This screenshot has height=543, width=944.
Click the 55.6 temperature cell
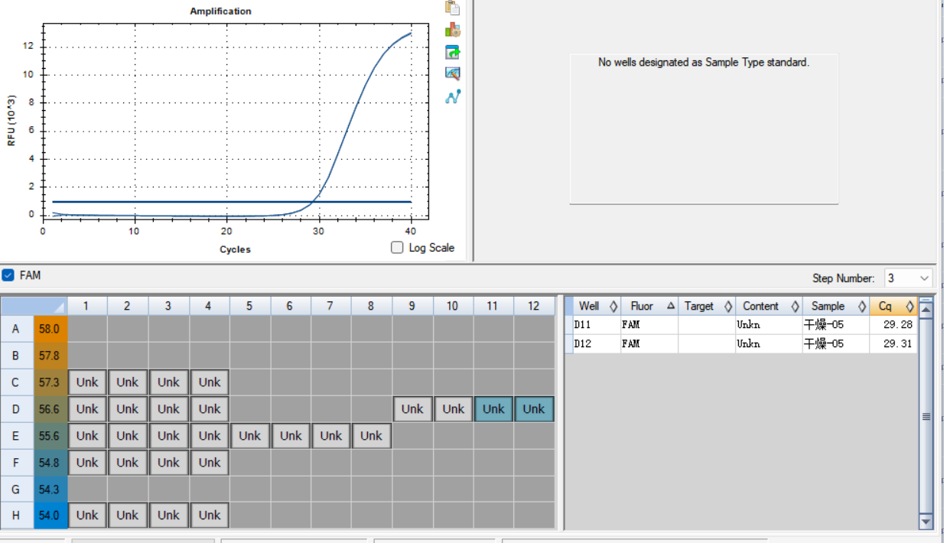click(x=50, y=436)
